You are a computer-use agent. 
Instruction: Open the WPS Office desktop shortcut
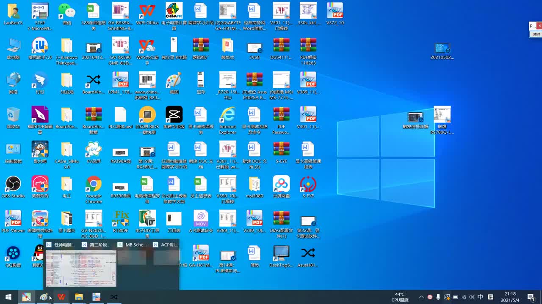[x=147, y=14]
